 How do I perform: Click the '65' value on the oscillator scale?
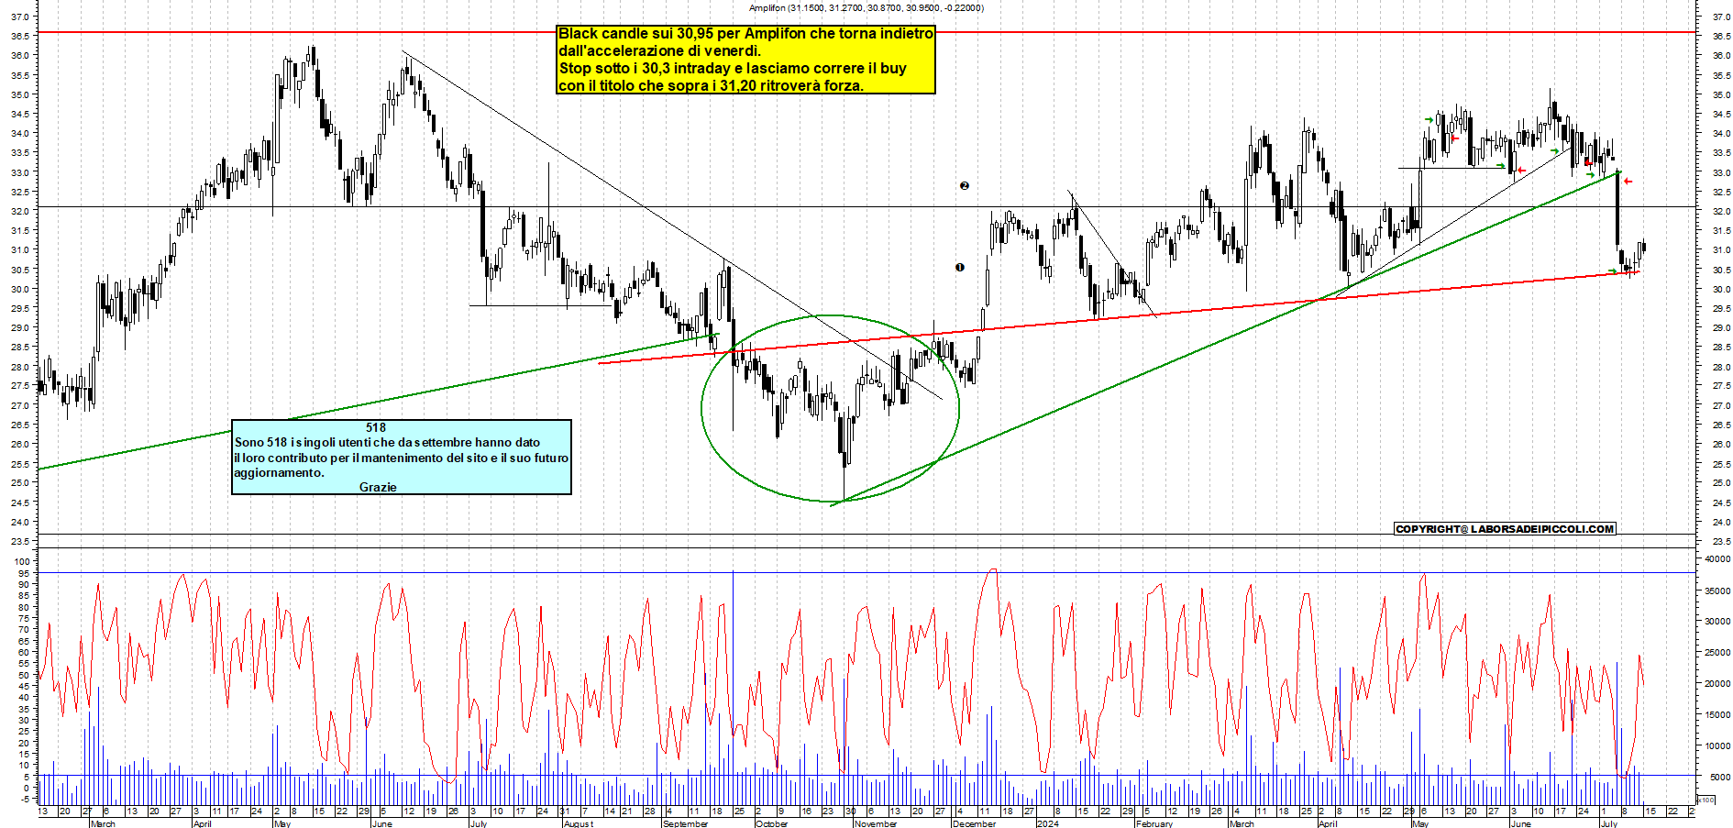click(x=25, y=641)
